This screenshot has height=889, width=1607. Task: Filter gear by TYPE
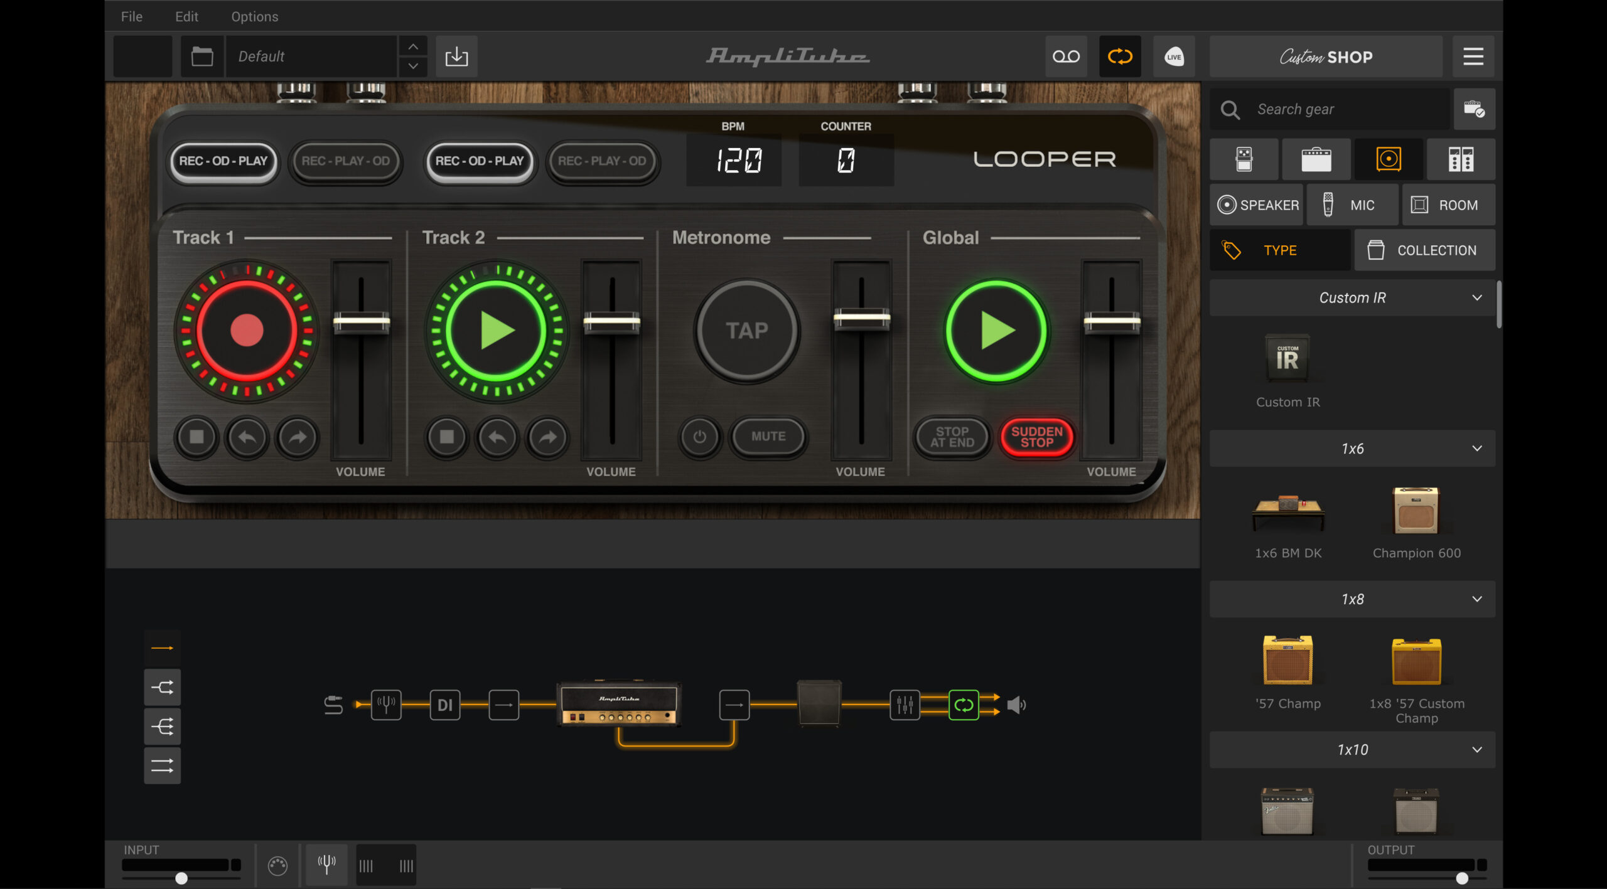1280,250
